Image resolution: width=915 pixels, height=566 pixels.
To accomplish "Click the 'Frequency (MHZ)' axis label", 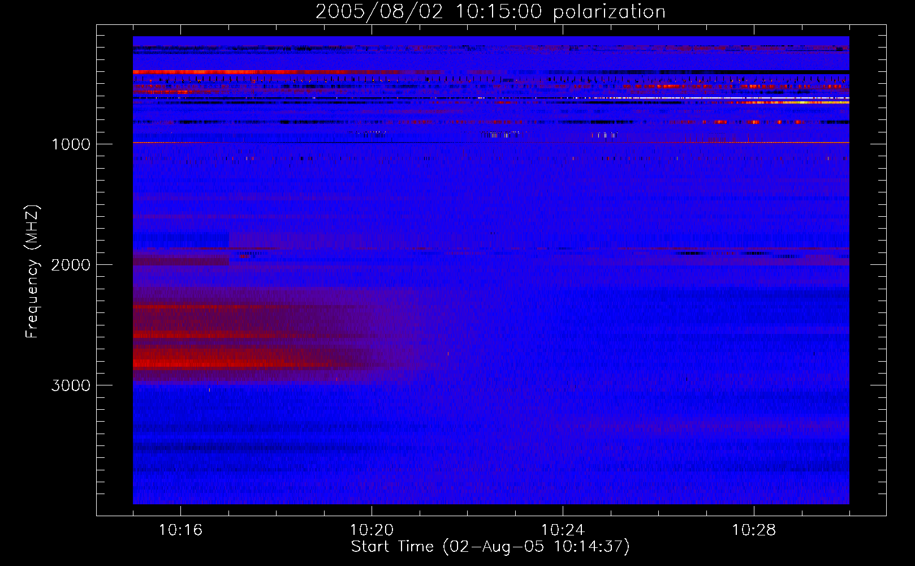I will point(32,272).
